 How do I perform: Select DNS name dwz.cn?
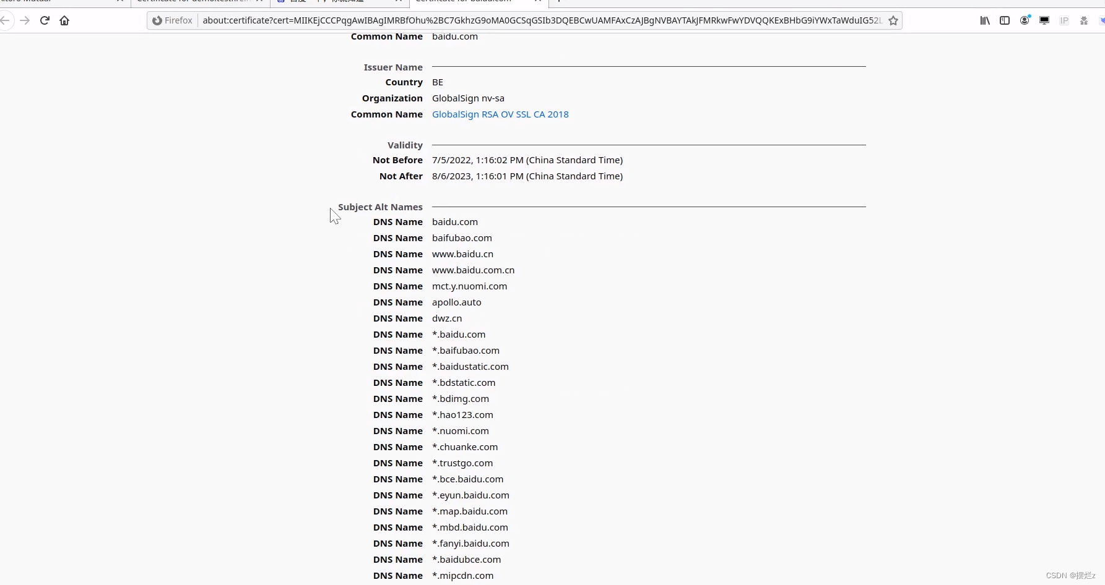[x=447, y=318]
